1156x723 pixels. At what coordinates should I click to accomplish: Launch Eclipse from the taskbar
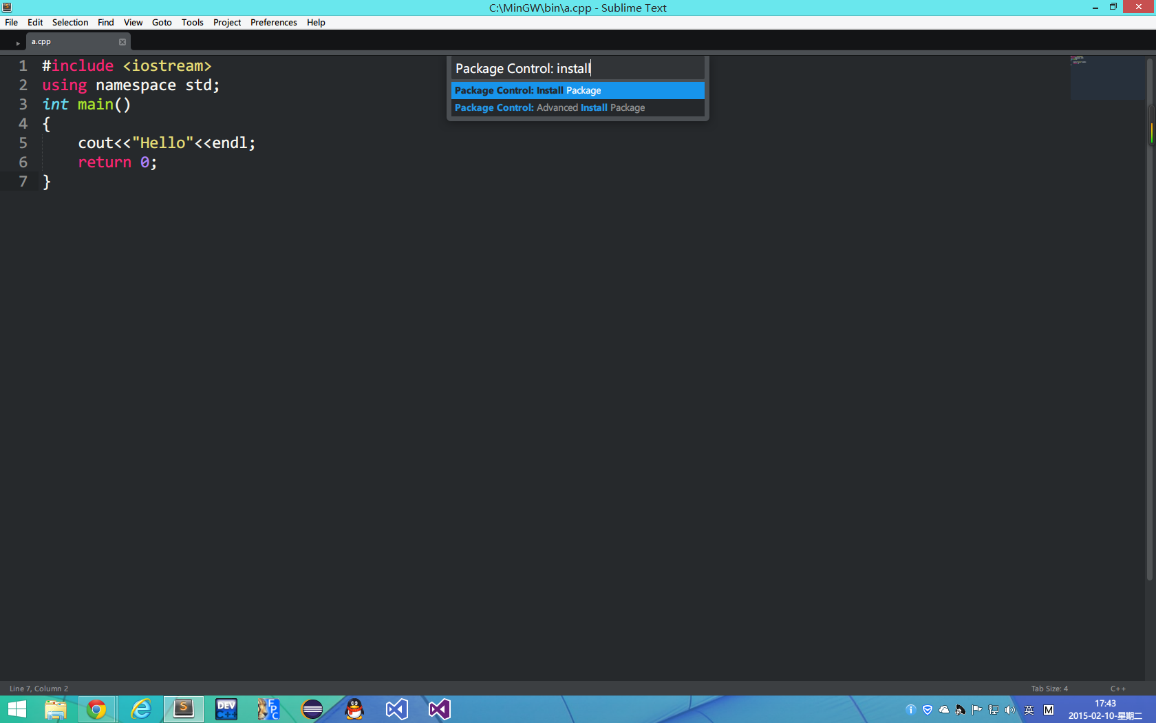312,709
